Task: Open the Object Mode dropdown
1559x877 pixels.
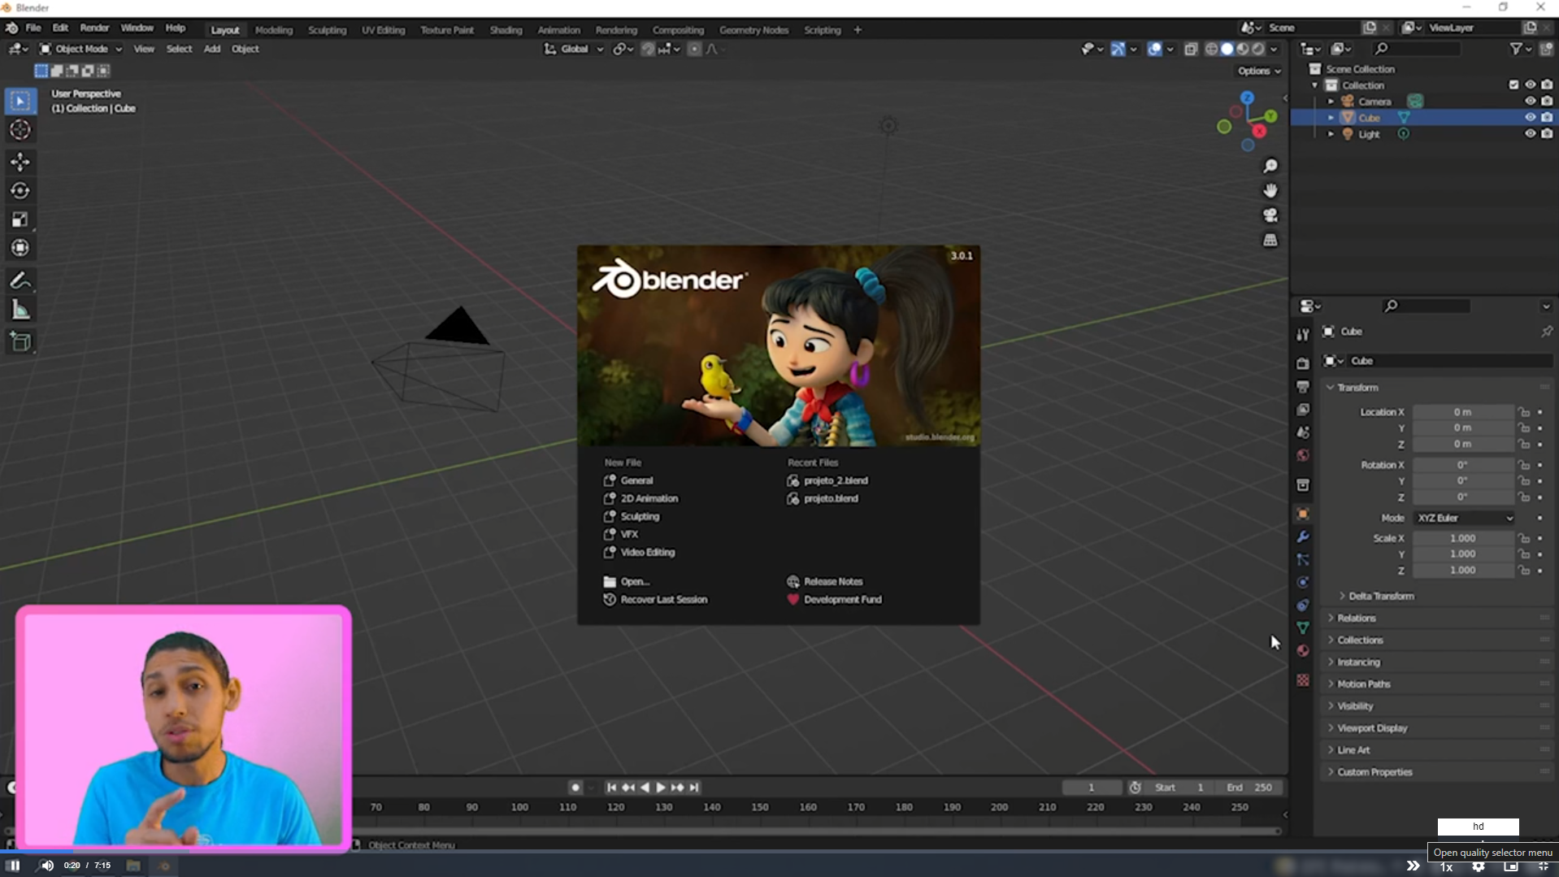Action: (80, 49)
